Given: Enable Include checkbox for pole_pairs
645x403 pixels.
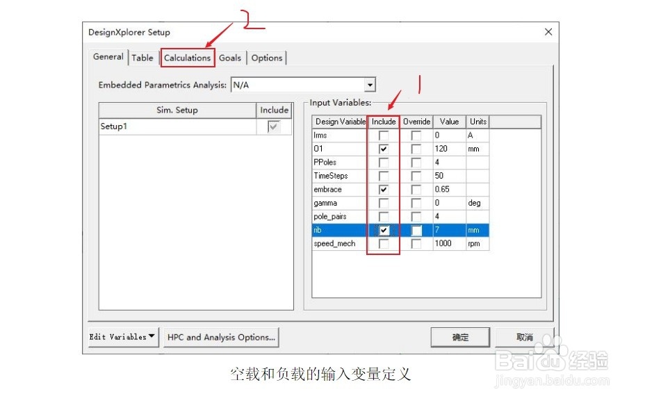Looking at the screenshot, I should point(384,217).
